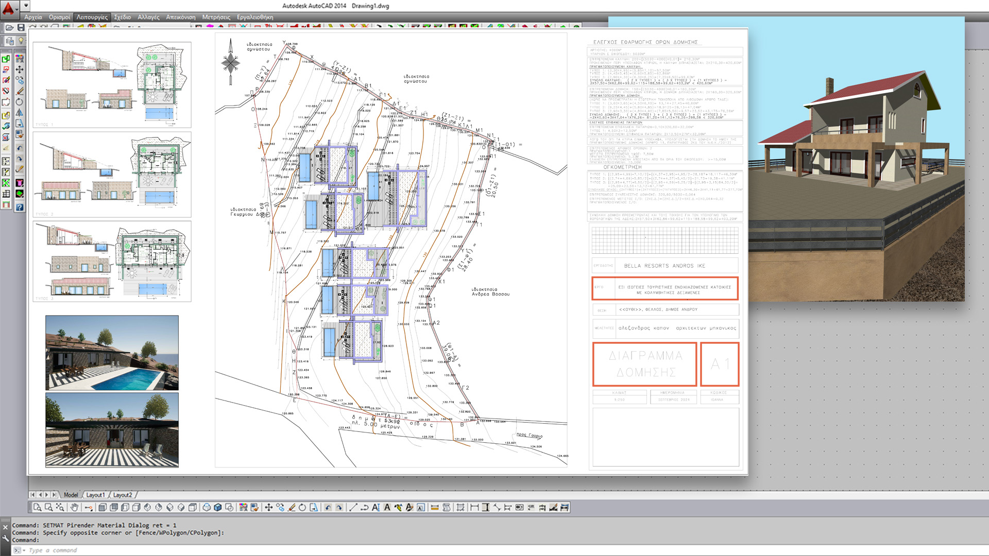Screen dimensions: 989x556
Task: Click the last-layout navigation arrow button
Action: (54, 495)
